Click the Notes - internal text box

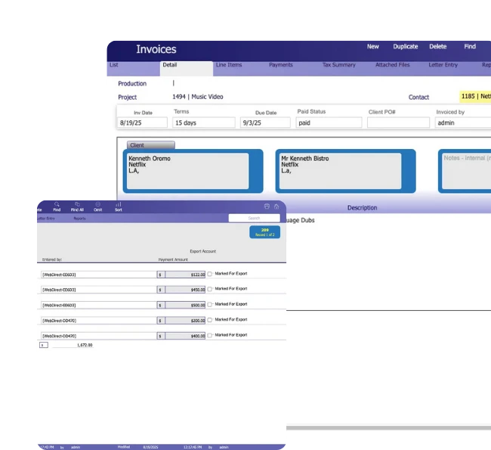467,171
